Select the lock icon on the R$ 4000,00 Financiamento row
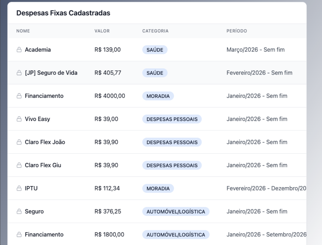The width and height of the screenshot is (322, 245). (19, 96)
